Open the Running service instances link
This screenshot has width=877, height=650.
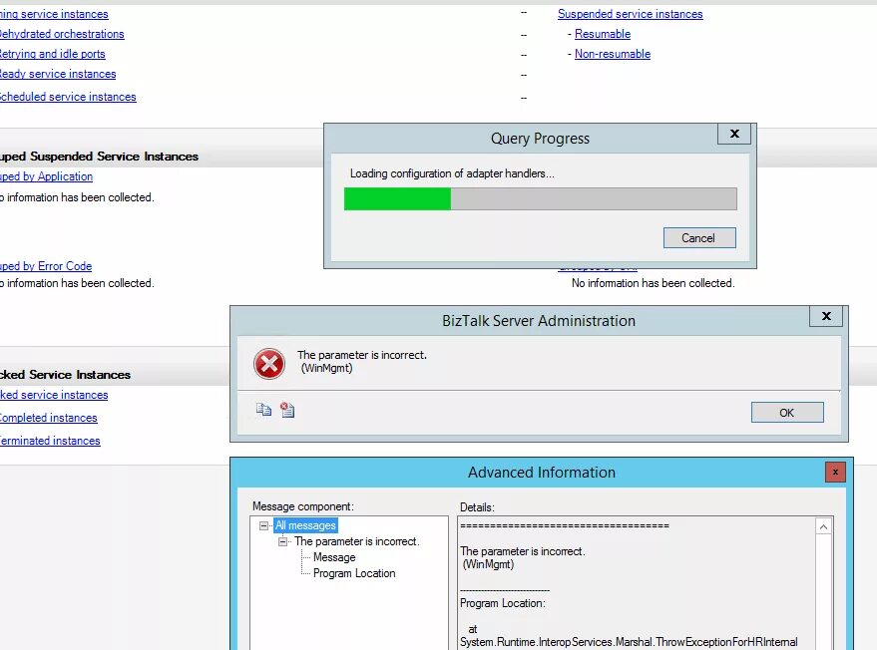54,14
